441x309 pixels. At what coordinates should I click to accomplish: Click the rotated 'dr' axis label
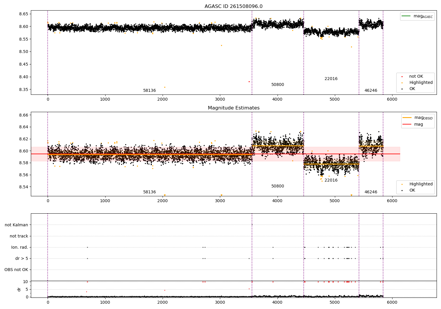click(19, 289)
